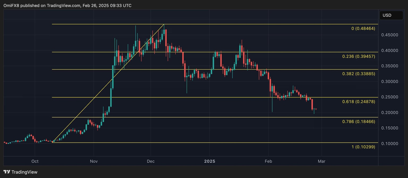
Task: Click the 1 (0.10299) Fibonacci baseline label
Action: click(x=363, y=147)
